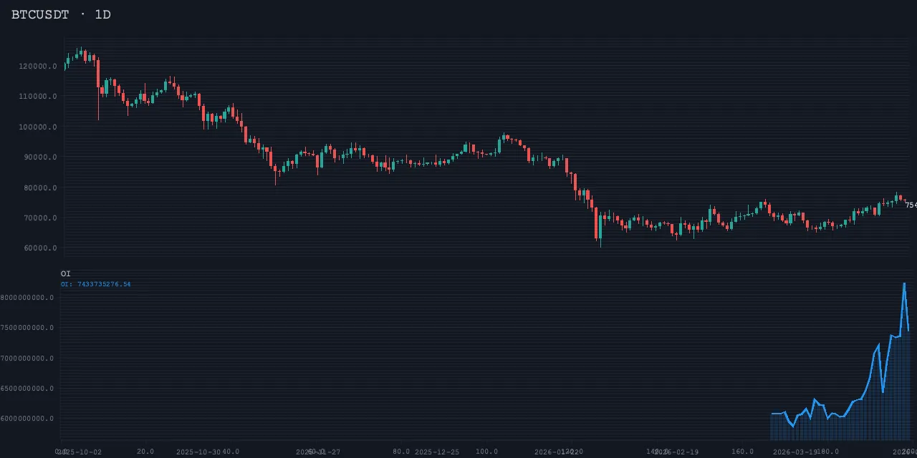Click the 100000.0 price axis label
This screenshot has height=458, width=917.
pyautogui.click(x=39, y=127)
